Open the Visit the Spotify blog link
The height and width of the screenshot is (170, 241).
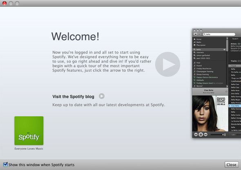pyautogui.click(x=73, y=96)
